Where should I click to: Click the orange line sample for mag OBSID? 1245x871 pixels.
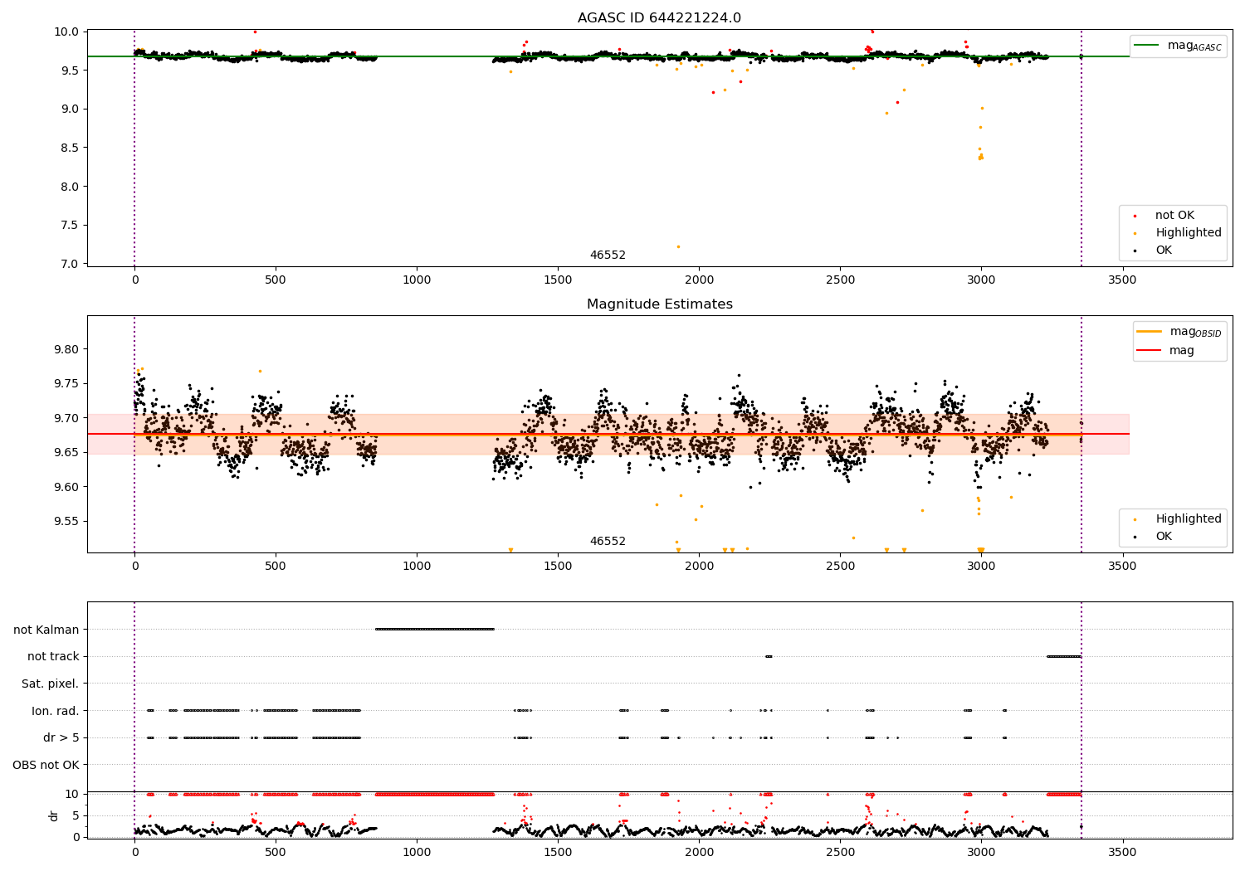[1150, 331]
